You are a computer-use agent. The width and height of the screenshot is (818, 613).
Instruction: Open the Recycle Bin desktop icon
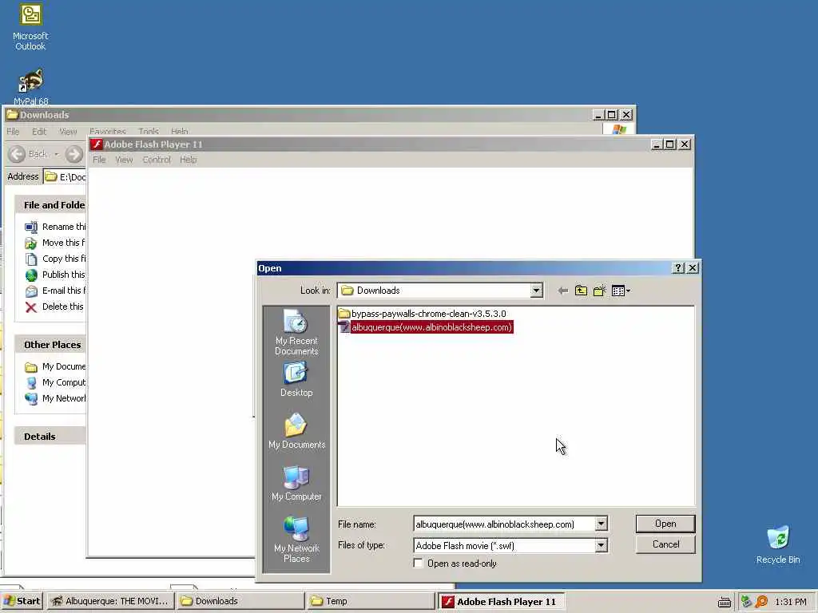(x=778, y=545)
